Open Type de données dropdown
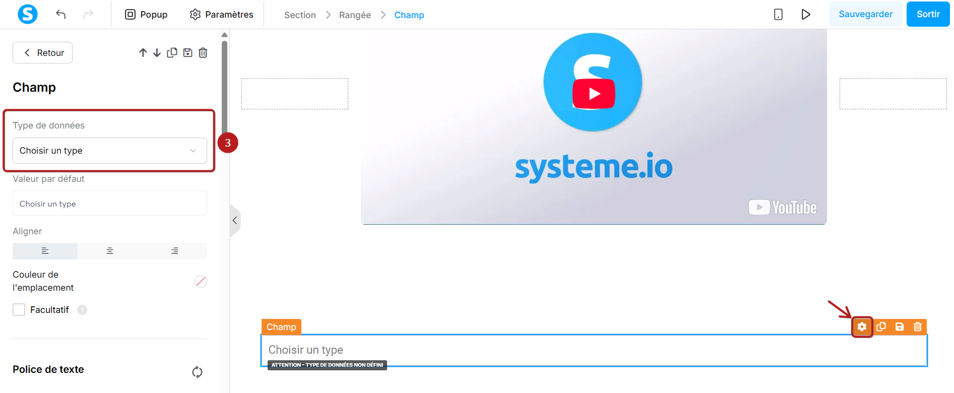The height and width of the screenshot is (393, 954). 110,151
